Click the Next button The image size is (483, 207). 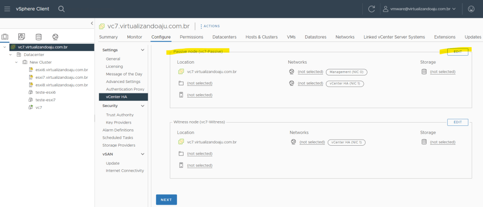pos(166,199)
